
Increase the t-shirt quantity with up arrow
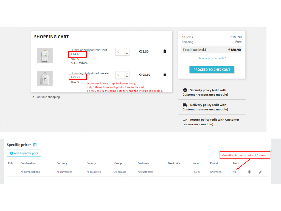pos(127,50)
